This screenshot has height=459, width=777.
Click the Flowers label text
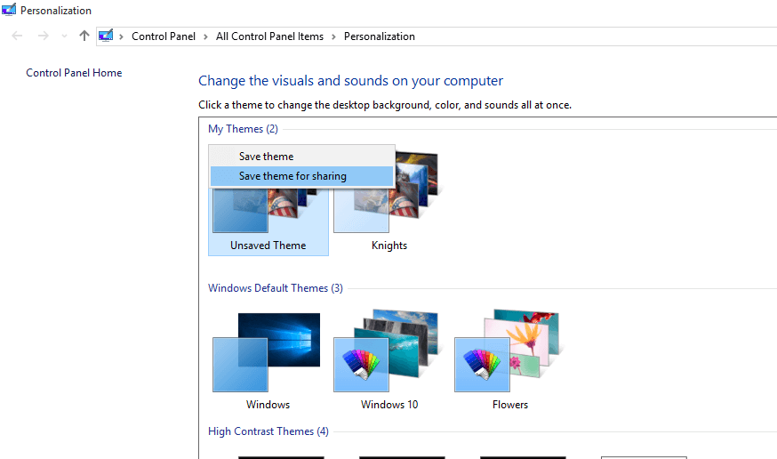(x=510, y=405)
